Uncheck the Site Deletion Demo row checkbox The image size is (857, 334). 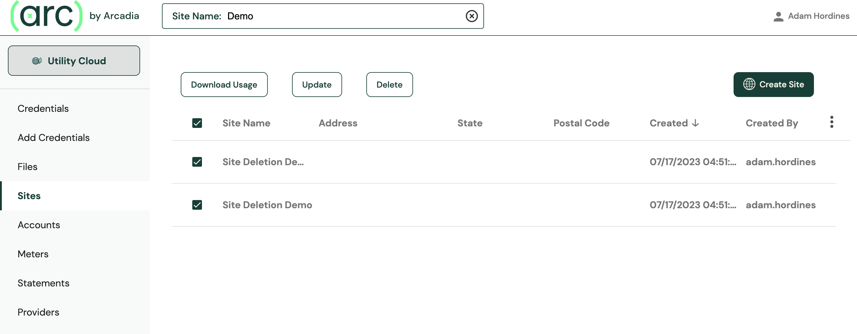197,205
